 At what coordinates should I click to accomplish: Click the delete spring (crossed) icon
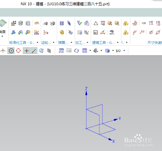coord(71,32)
